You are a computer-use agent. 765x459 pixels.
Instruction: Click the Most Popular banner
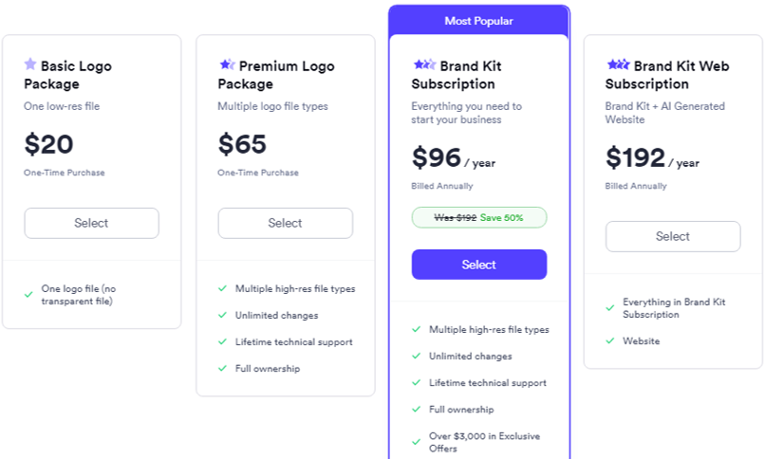click(479, 21)
